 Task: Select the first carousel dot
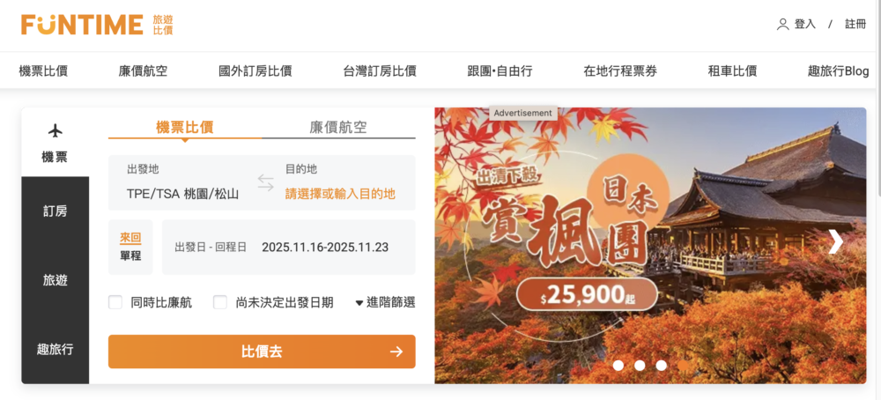coord(618,365)
